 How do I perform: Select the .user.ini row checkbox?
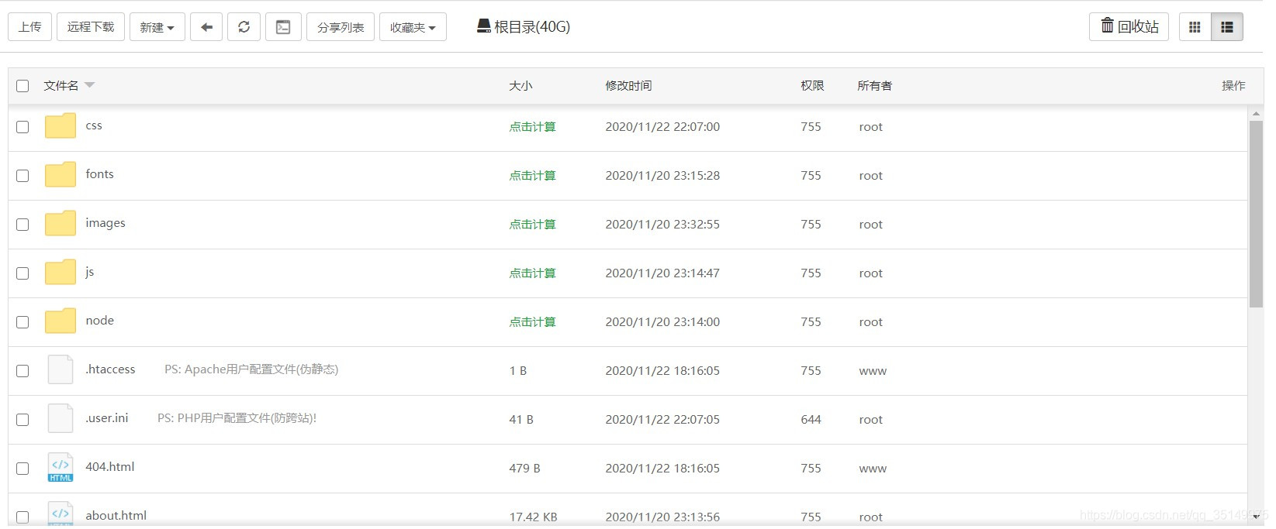point(22,420)
